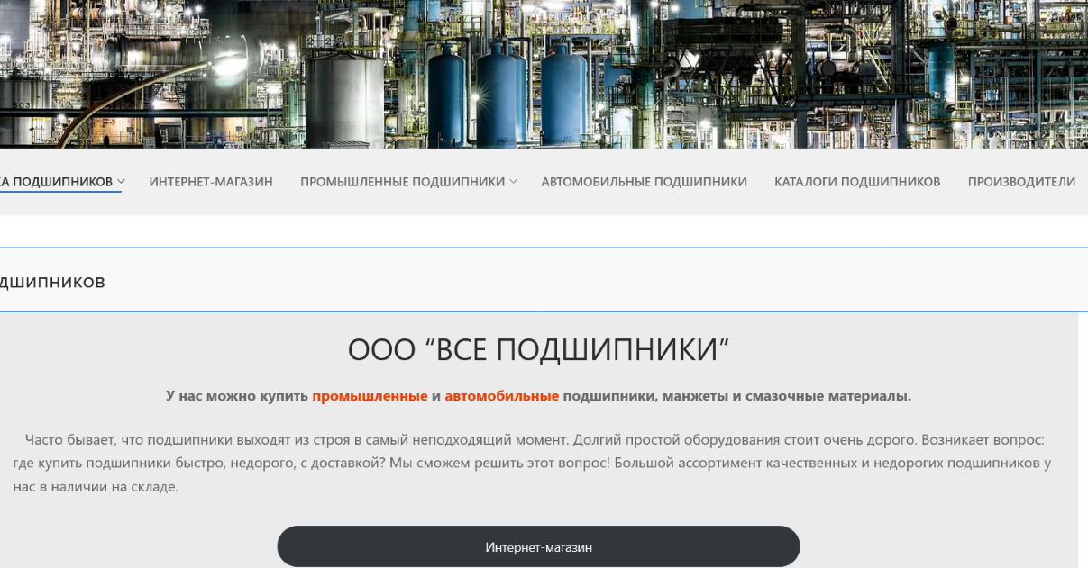
Task: Follow the orange 'автомобильные' link
Action: tap(501, 396)
